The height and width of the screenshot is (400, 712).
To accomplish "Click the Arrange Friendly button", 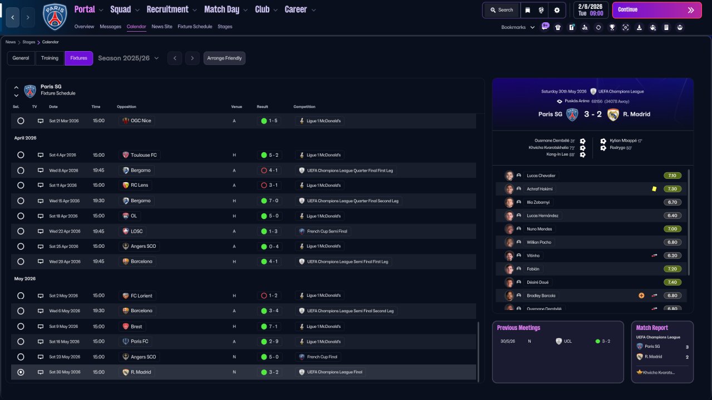I will (224, 58).
